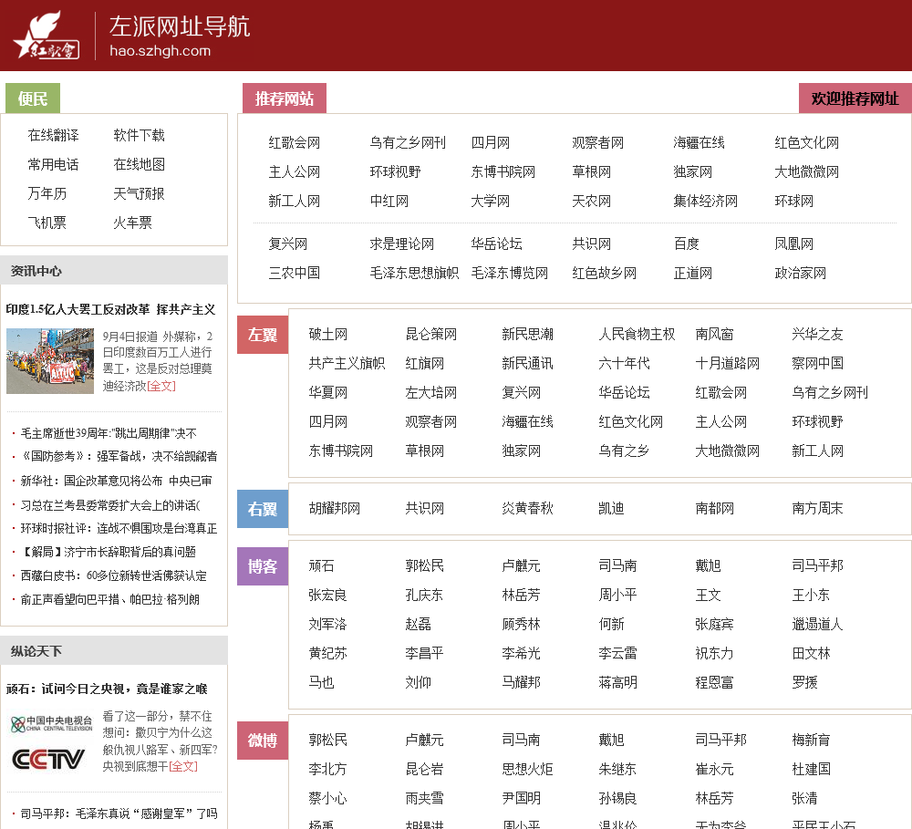Open the 博客 category label
The width and height of the screenshot is (912, 829).
pyautogui.click(x=263, y=566)
